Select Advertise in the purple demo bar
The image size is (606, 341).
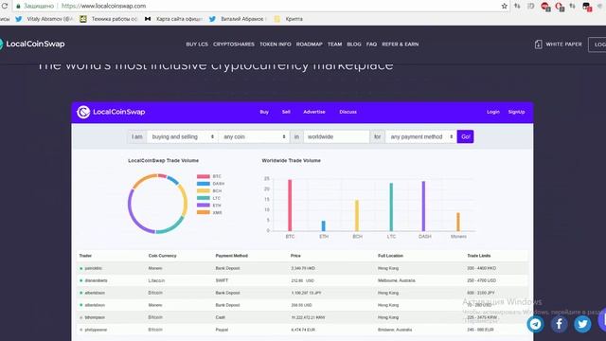(314, 112)
